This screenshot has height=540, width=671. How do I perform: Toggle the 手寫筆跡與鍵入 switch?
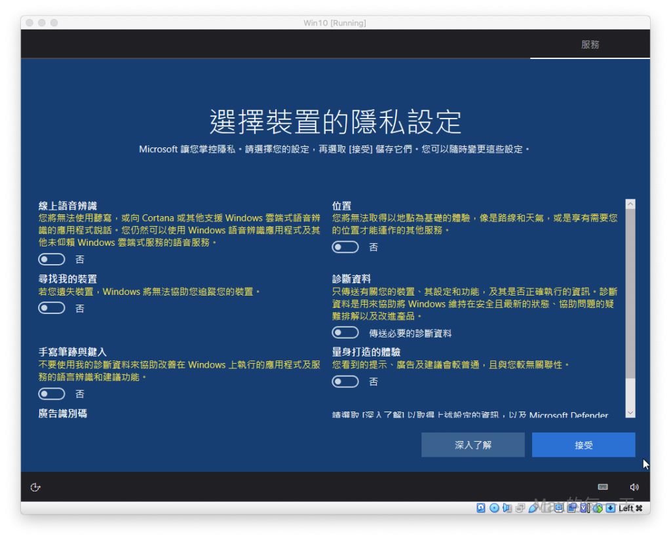tap(52, 394)
